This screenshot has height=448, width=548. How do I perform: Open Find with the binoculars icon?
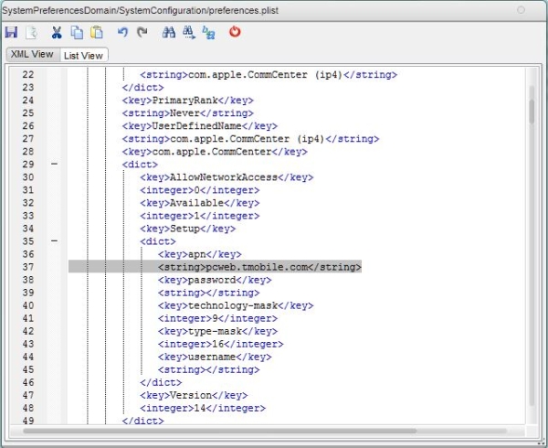pyautogui.click(x=168, y=32)
